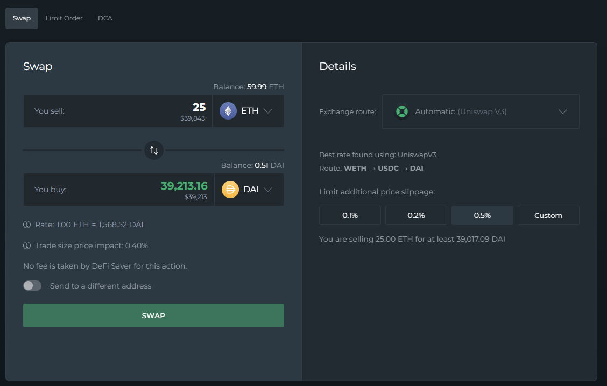Screen dimensions: 607x386
Task: Open the Exchange route dropdown chevron
Action: click(x=563, y=112)
